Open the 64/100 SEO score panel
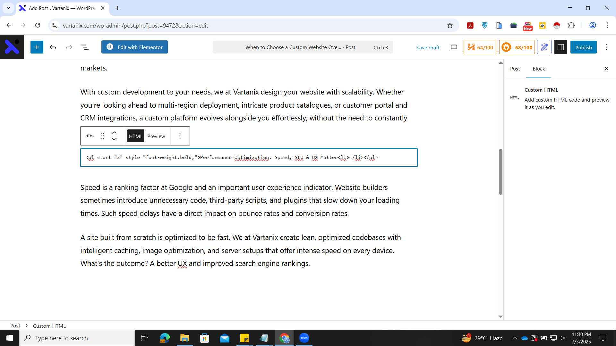616x346 pixels. coord(480,47)
